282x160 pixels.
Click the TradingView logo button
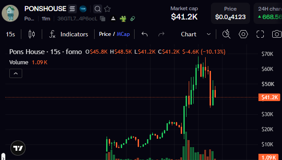(18, 148)
